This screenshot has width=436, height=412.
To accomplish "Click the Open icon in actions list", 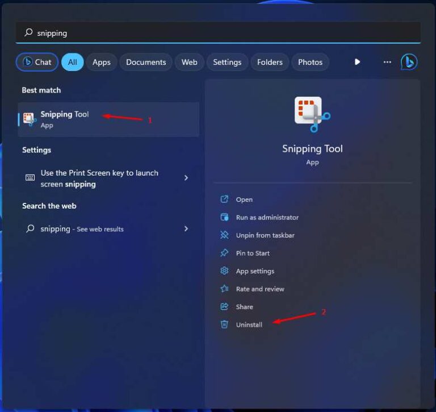I will [224, 199].
